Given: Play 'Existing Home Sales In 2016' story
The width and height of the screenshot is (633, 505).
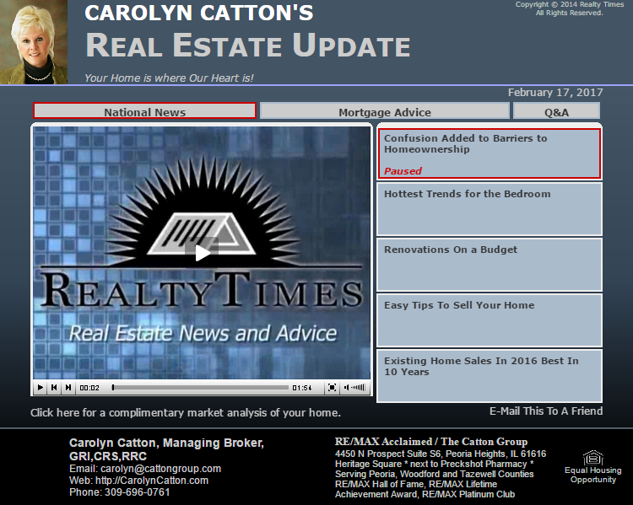Looking at the screenshot, I should (x=489, y=375).
